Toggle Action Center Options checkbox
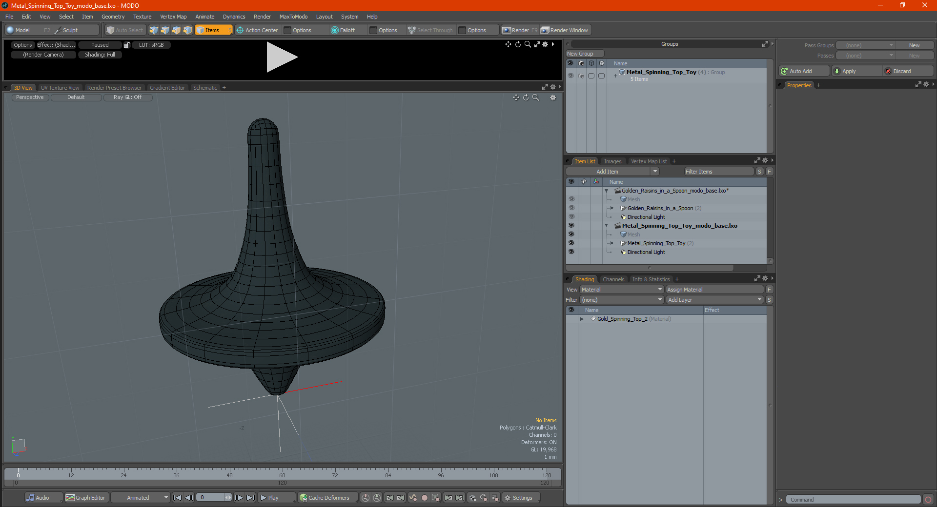Viewport: 937px width, 507px height. coord(287,30)
